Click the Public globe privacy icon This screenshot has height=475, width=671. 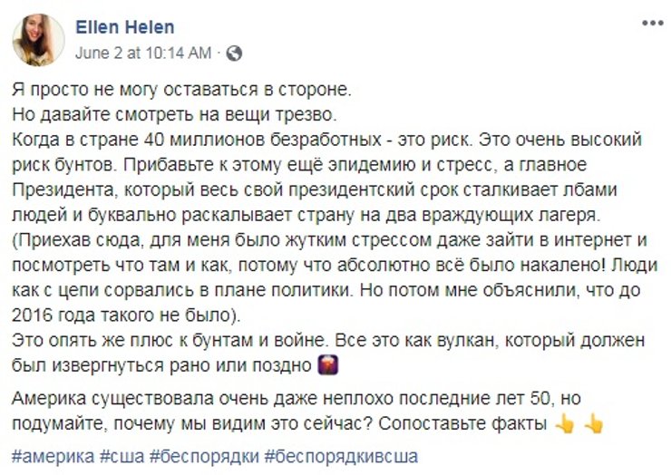point(233,53)
